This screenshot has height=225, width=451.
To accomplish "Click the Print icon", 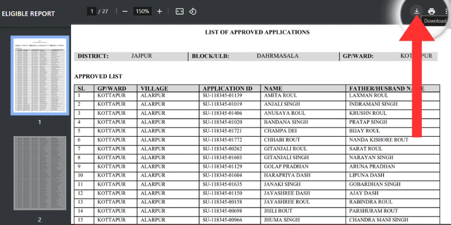I will (x=431, y=11).
